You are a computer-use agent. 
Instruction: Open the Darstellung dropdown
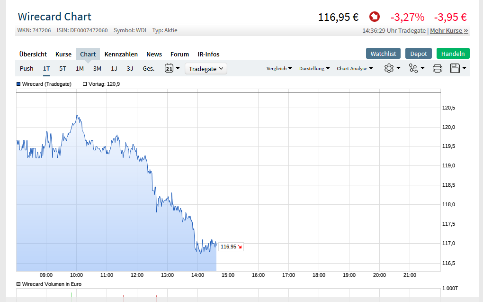point(314,68)
